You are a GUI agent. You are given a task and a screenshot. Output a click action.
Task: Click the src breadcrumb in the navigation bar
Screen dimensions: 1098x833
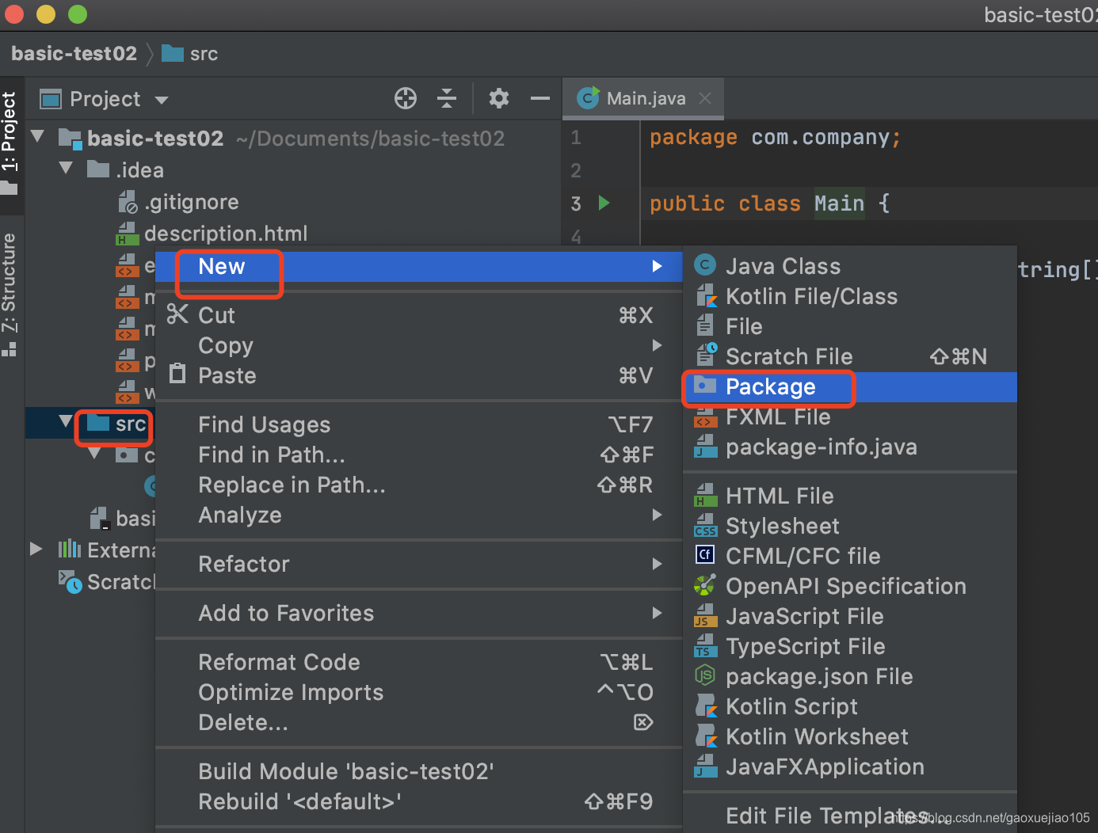click(190, 54)
